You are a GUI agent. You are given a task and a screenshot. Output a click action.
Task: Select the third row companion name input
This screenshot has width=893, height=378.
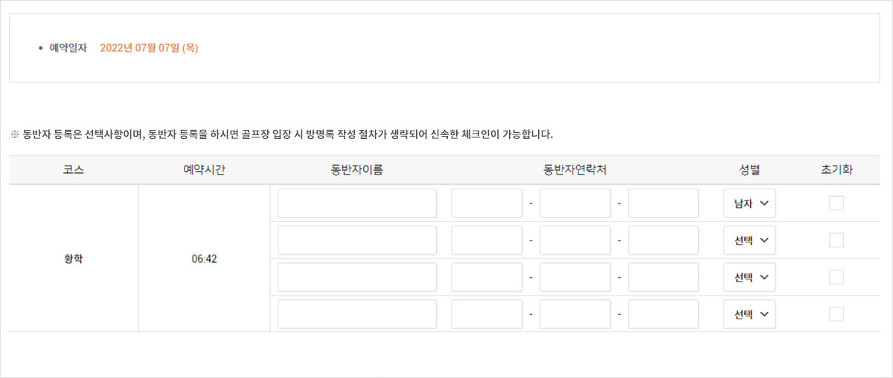357,277
